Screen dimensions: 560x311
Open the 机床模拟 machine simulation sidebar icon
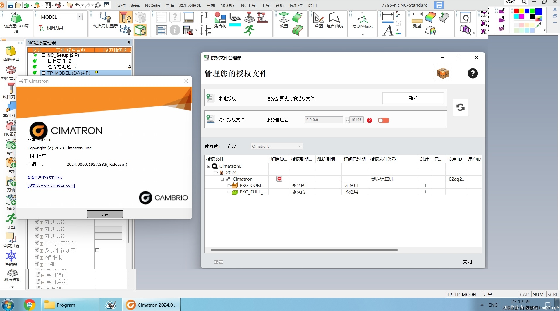(12, 275)
